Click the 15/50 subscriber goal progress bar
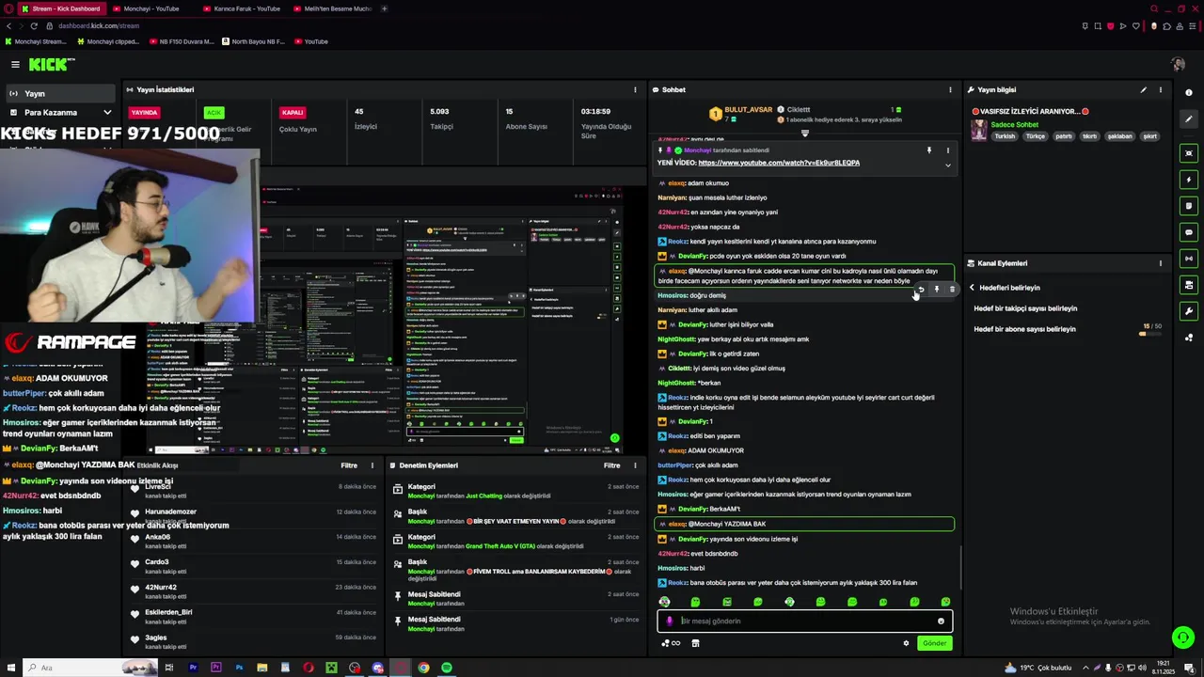This screenshot has width=1204, height=677. click(x=1151, y=334)
